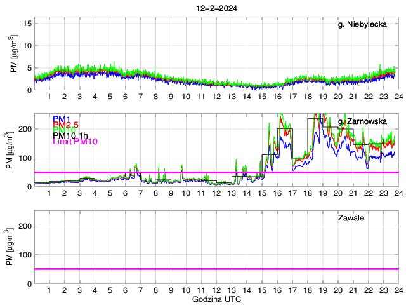The height and width of the screenshot is (305, 406).
Task: Click hour 12 tick under the Zawale chart
Action: tap(216, 290)
